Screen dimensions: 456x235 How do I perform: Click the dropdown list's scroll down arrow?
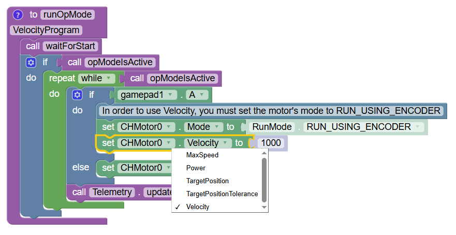[x=264, y=207]
